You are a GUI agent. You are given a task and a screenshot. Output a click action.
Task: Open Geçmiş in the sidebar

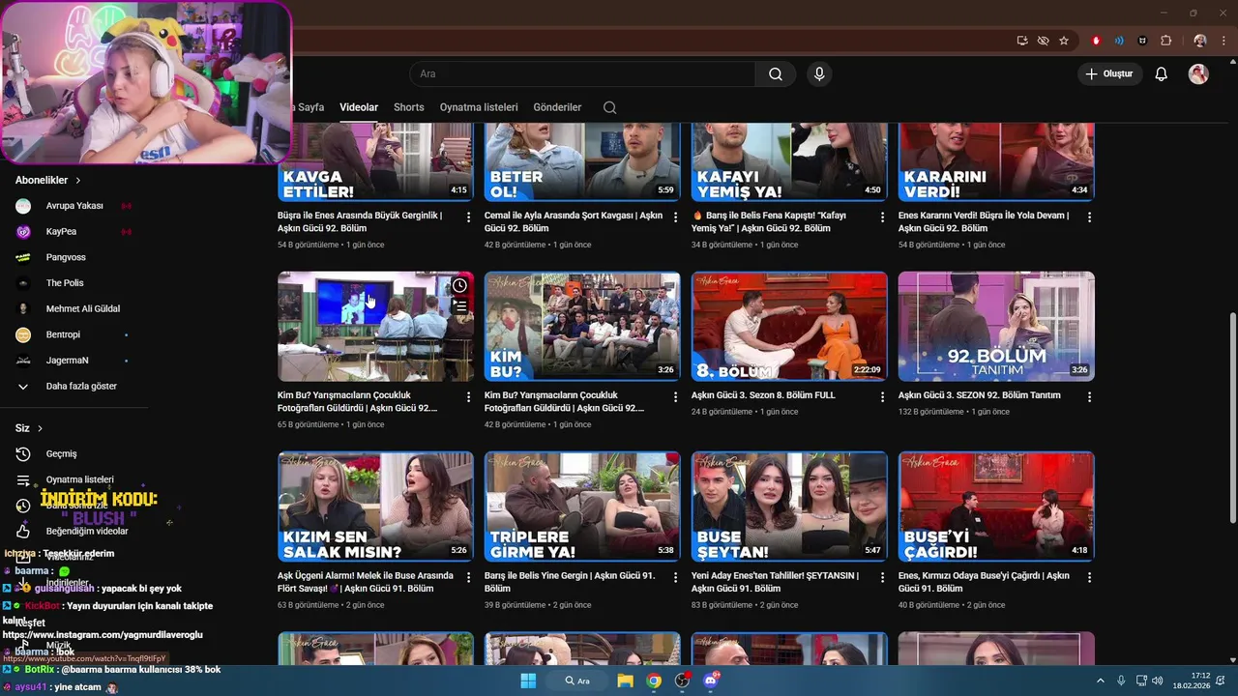click(61, 454)
